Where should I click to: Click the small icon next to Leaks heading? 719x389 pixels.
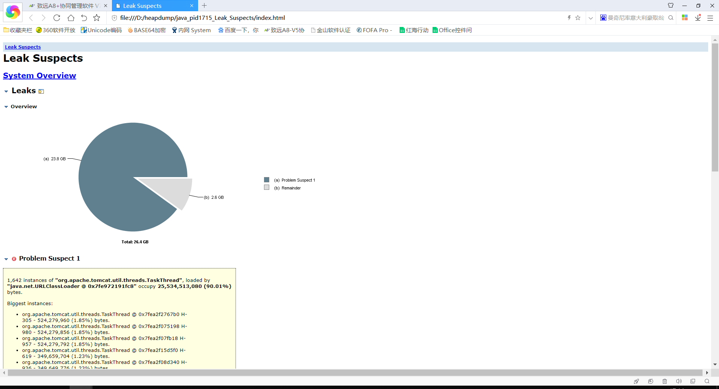[x=41, y=91]
